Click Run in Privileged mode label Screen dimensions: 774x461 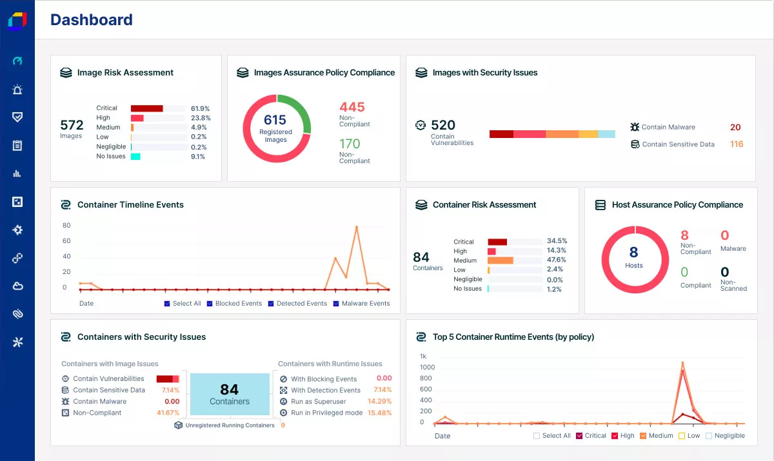pos(327,413)
